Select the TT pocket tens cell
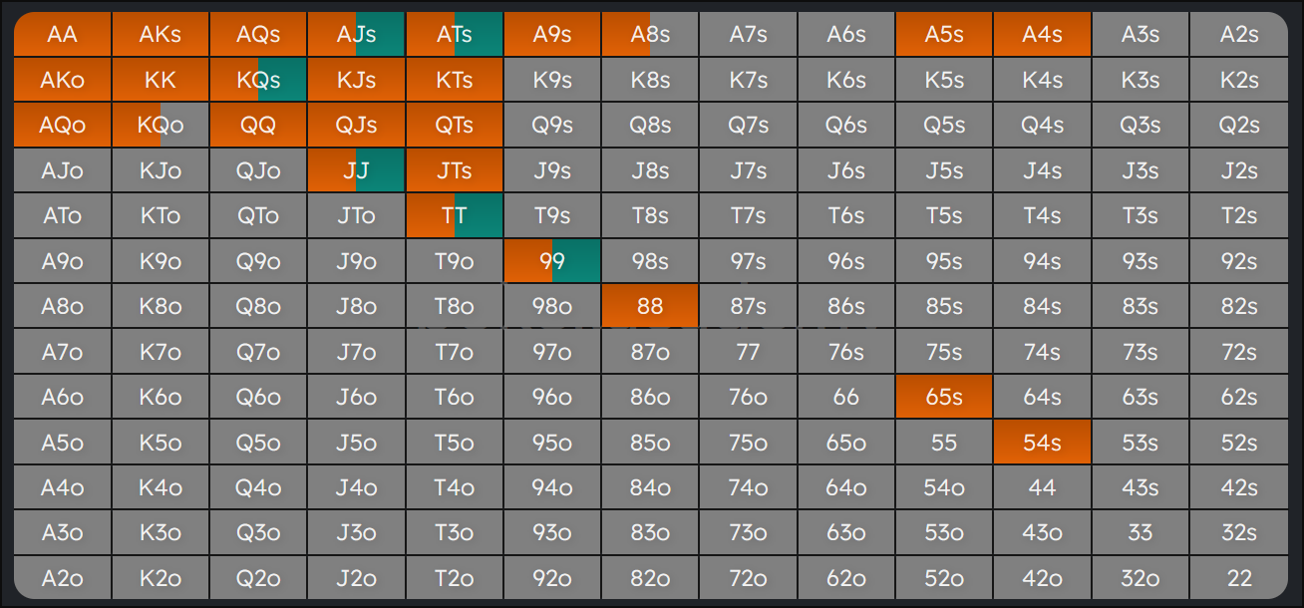The height and width of the screenshot is (608, 1304). (454, 215)
